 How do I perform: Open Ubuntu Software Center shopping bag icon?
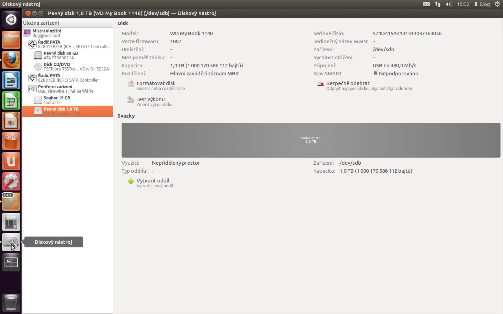11,141
